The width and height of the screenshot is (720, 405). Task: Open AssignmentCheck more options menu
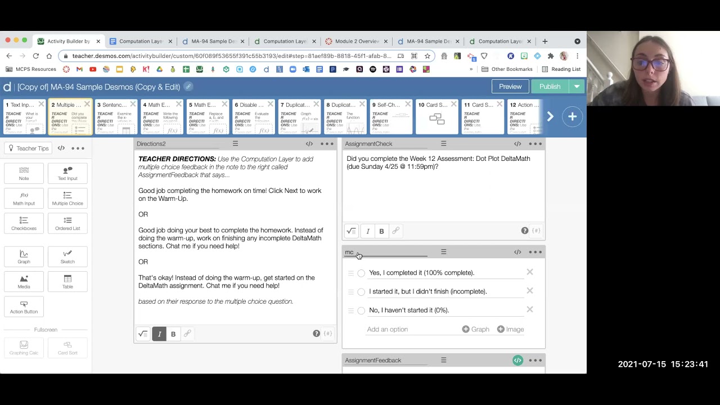click(x=535, y=144)
